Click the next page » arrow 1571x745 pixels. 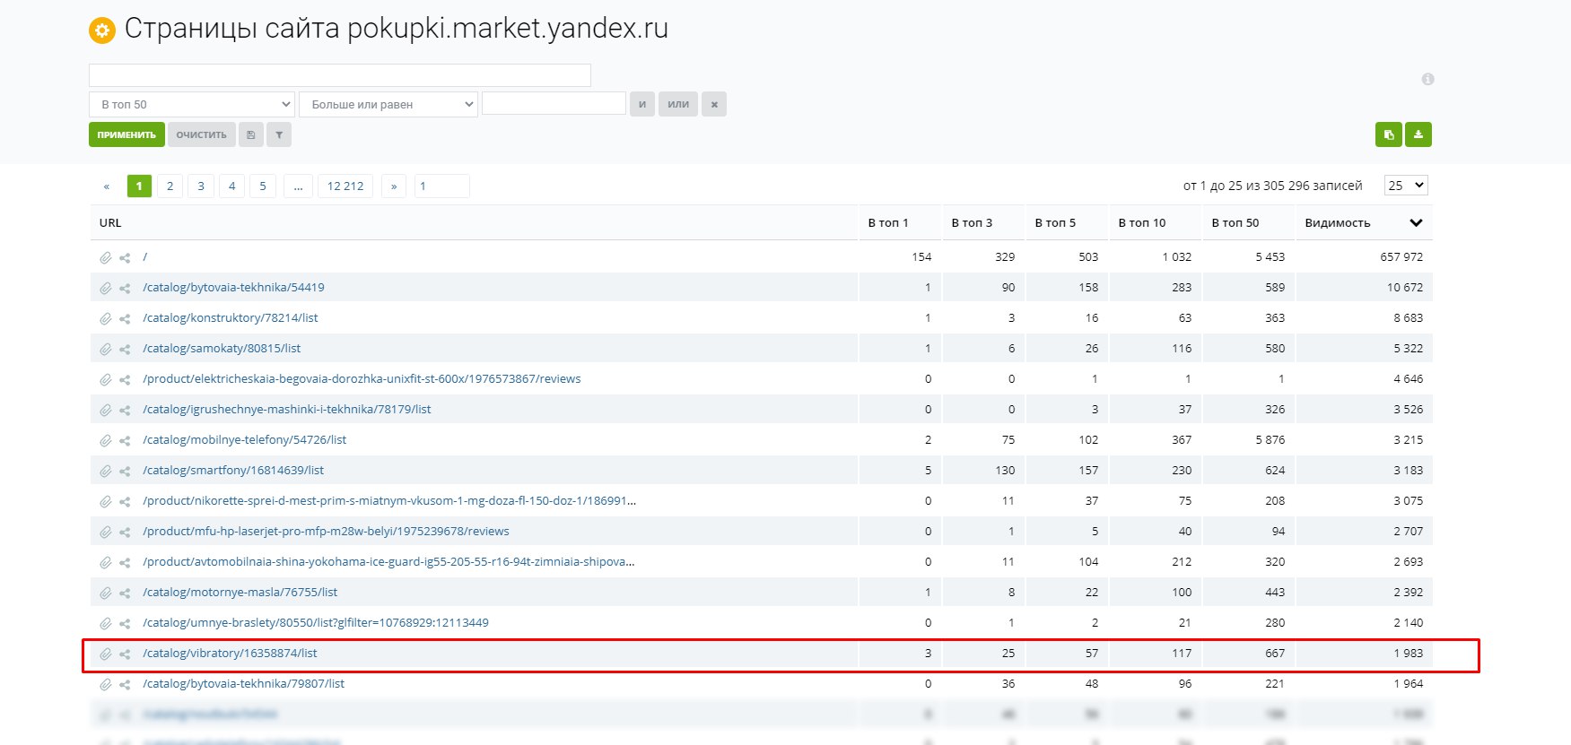(394, 186)
